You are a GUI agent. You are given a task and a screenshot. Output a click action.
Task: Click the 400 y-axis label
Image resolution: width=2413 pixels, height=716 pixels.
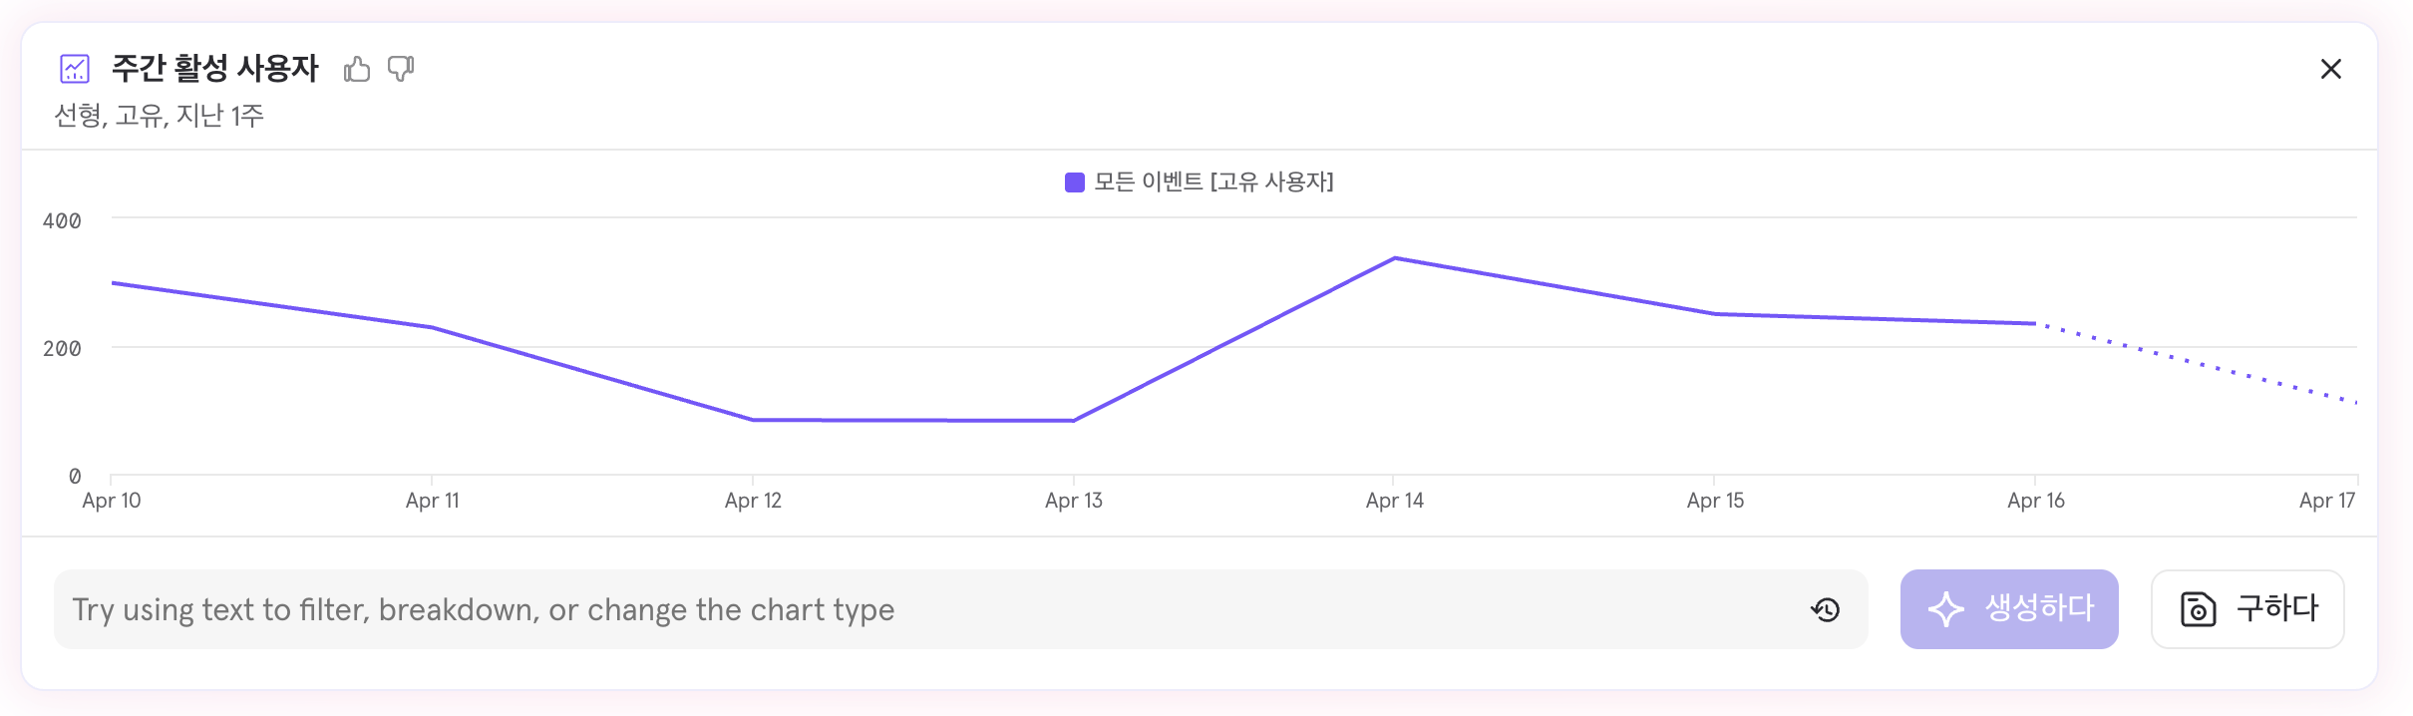pos(62,220)
